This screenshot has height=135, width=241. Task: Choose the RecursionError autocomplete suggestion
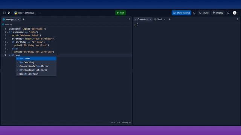click(x=36, y=74)
